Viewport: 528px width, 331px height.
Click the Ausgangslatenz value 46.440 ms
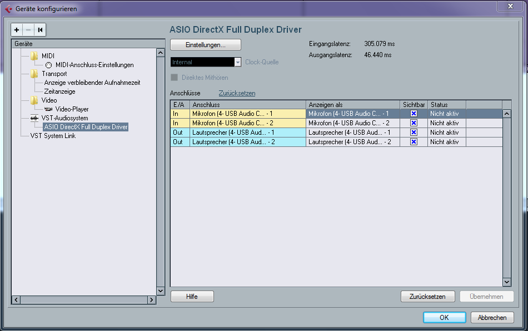point(378,55)
